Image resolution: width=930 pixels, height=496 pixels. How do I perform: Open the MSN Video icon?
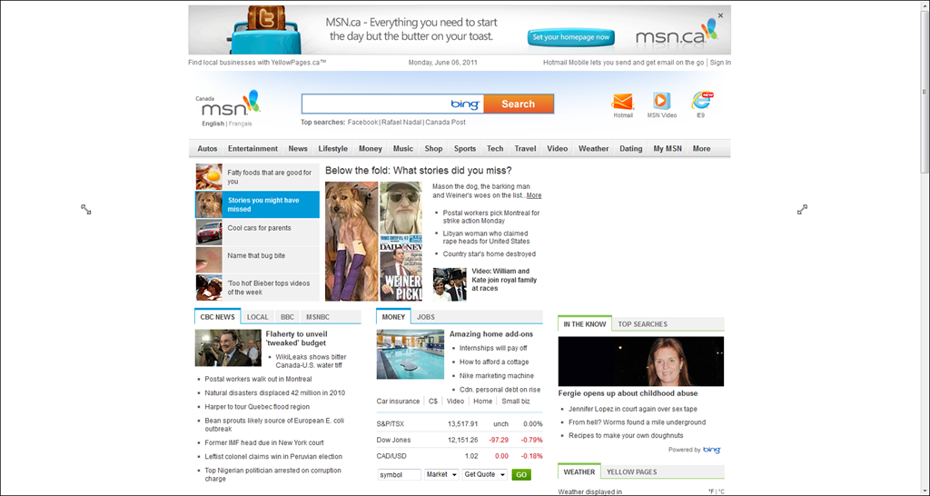661,102
